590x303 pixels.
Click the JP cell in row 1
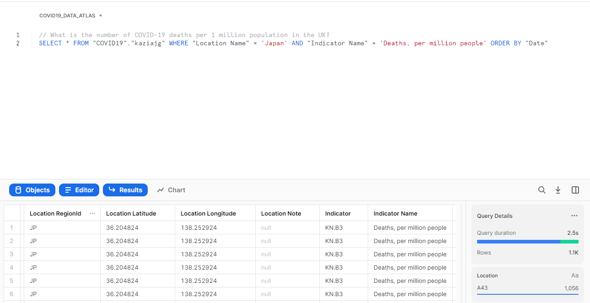[62, 227]
